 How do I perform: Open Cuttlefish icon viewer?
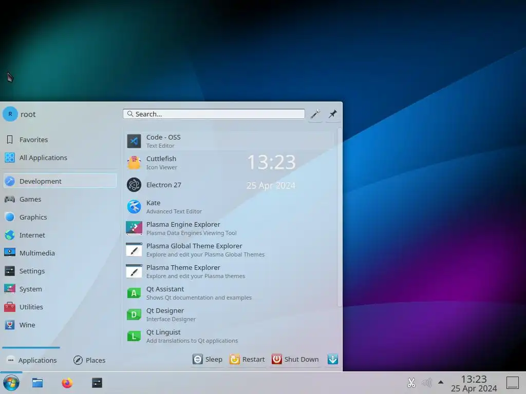(134, 163)
